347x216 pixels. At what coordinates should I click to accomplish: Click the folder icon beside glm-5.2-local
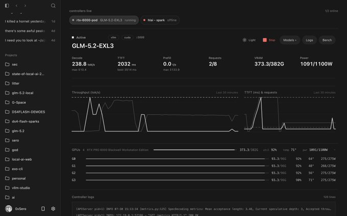7,93
